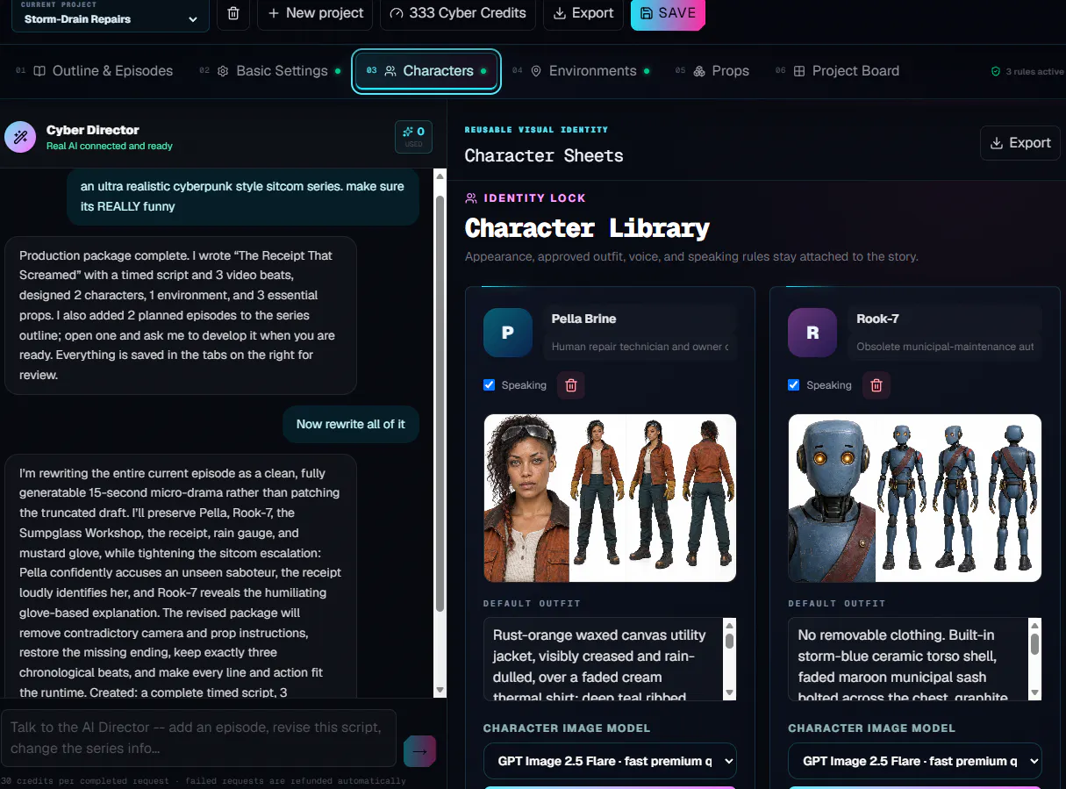This screenshot has width=1066, height=789.
Task: Save the project with the SAVE button
Action: [x=668, y=13]
